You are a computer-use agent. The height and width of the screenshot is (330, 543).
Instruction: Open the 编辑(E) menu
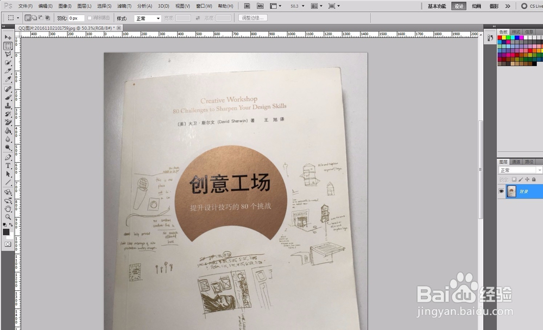point(46,6)
